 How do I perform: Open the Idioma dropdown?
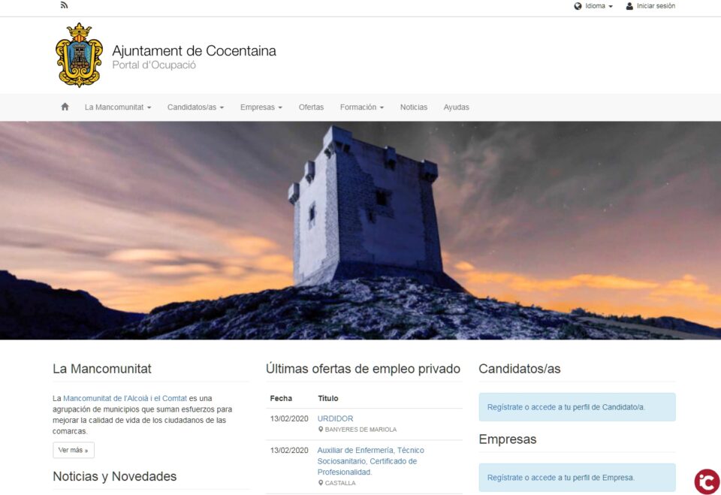(x=593, y=5)
